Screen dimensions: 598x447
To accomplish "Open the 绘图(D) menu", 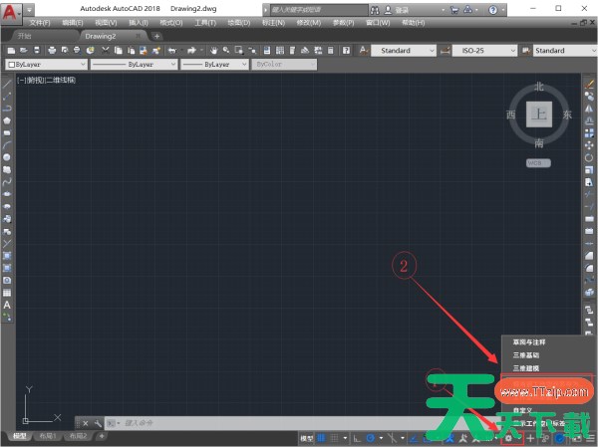I will [239, 23].
